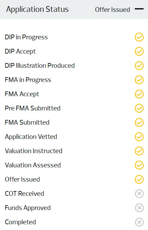Select the COT Received step label
The image size is (148, 230).
pyautogui.click(x=24, y=194)
